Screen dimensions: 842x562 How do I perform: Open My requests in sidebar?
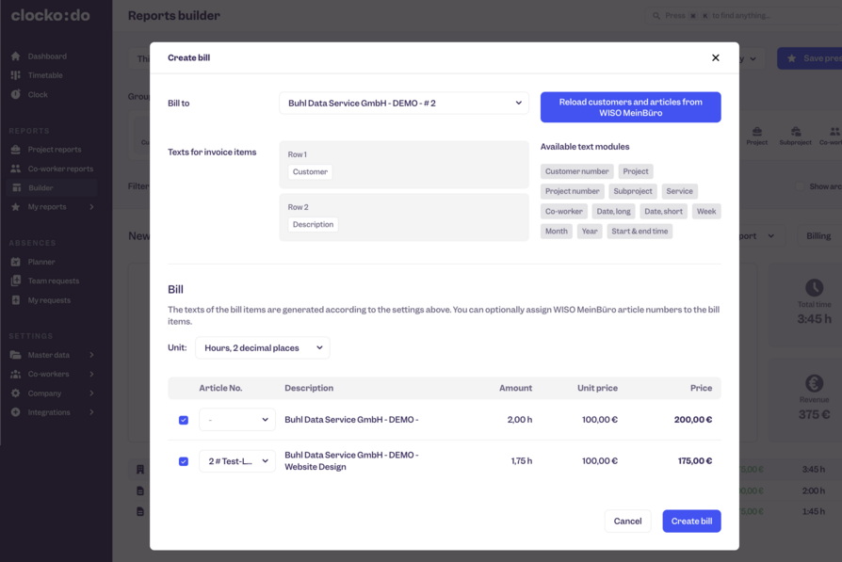point(49,300)
